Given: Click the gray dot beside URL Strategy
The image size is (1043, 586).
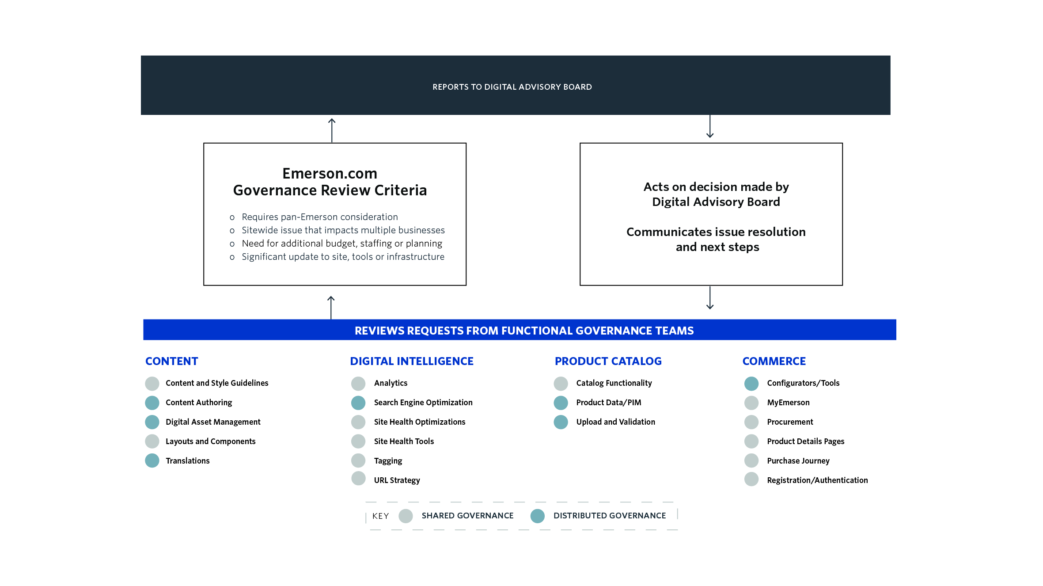Looking at the screenshot, I should pyautogui.click(x=358, y=478).
